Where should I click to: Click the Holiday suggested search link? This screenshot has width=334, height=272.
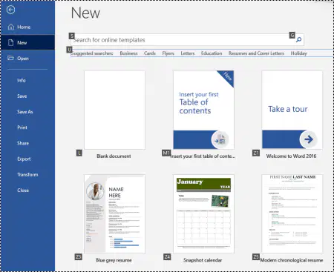[298, 53]
